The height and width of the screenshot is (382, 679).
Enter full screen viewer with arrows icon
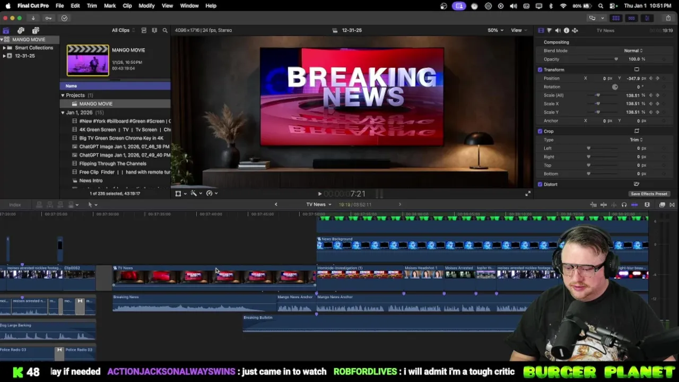click(x=528, y=194)
